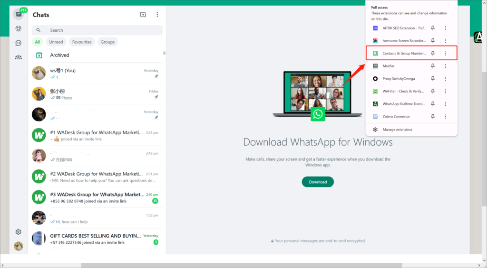This screenshot has width=487, height=268.
Task: Click the WhatsApp logo under the laptop
Action: (x=318, y=114)
